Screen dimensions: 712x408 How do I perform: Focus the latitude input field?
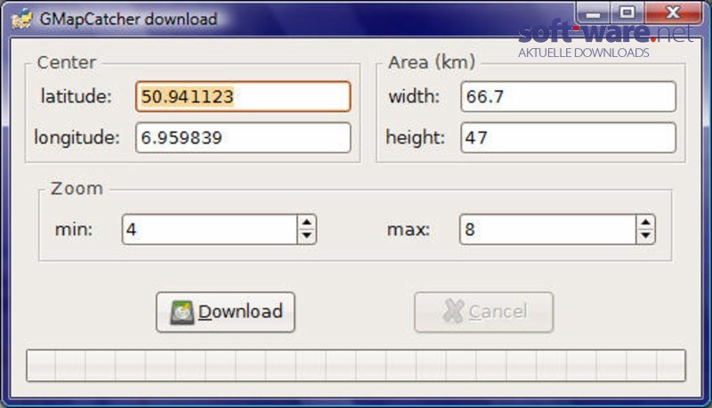click(243, 96)
